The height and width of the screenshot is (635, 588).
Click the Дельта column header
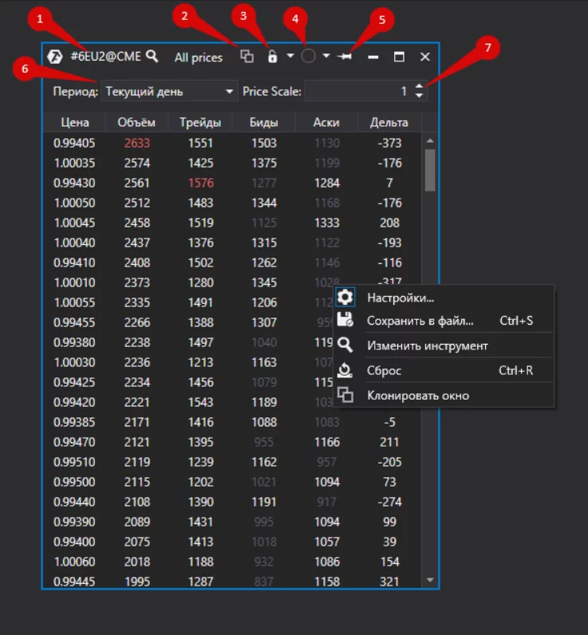(x=389, y=122)
